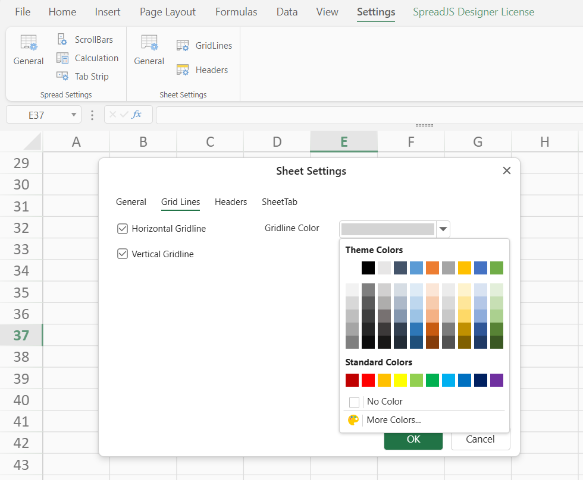Click the Cancel button
This screenshot has width=583, height=480.
pyautogui.click(x=481, y=440)
